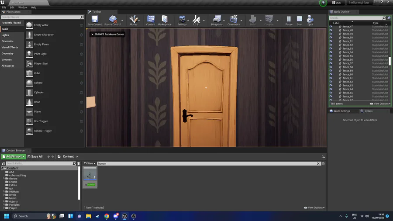
Task: Open the Window menu
Action: click(23, 7)
